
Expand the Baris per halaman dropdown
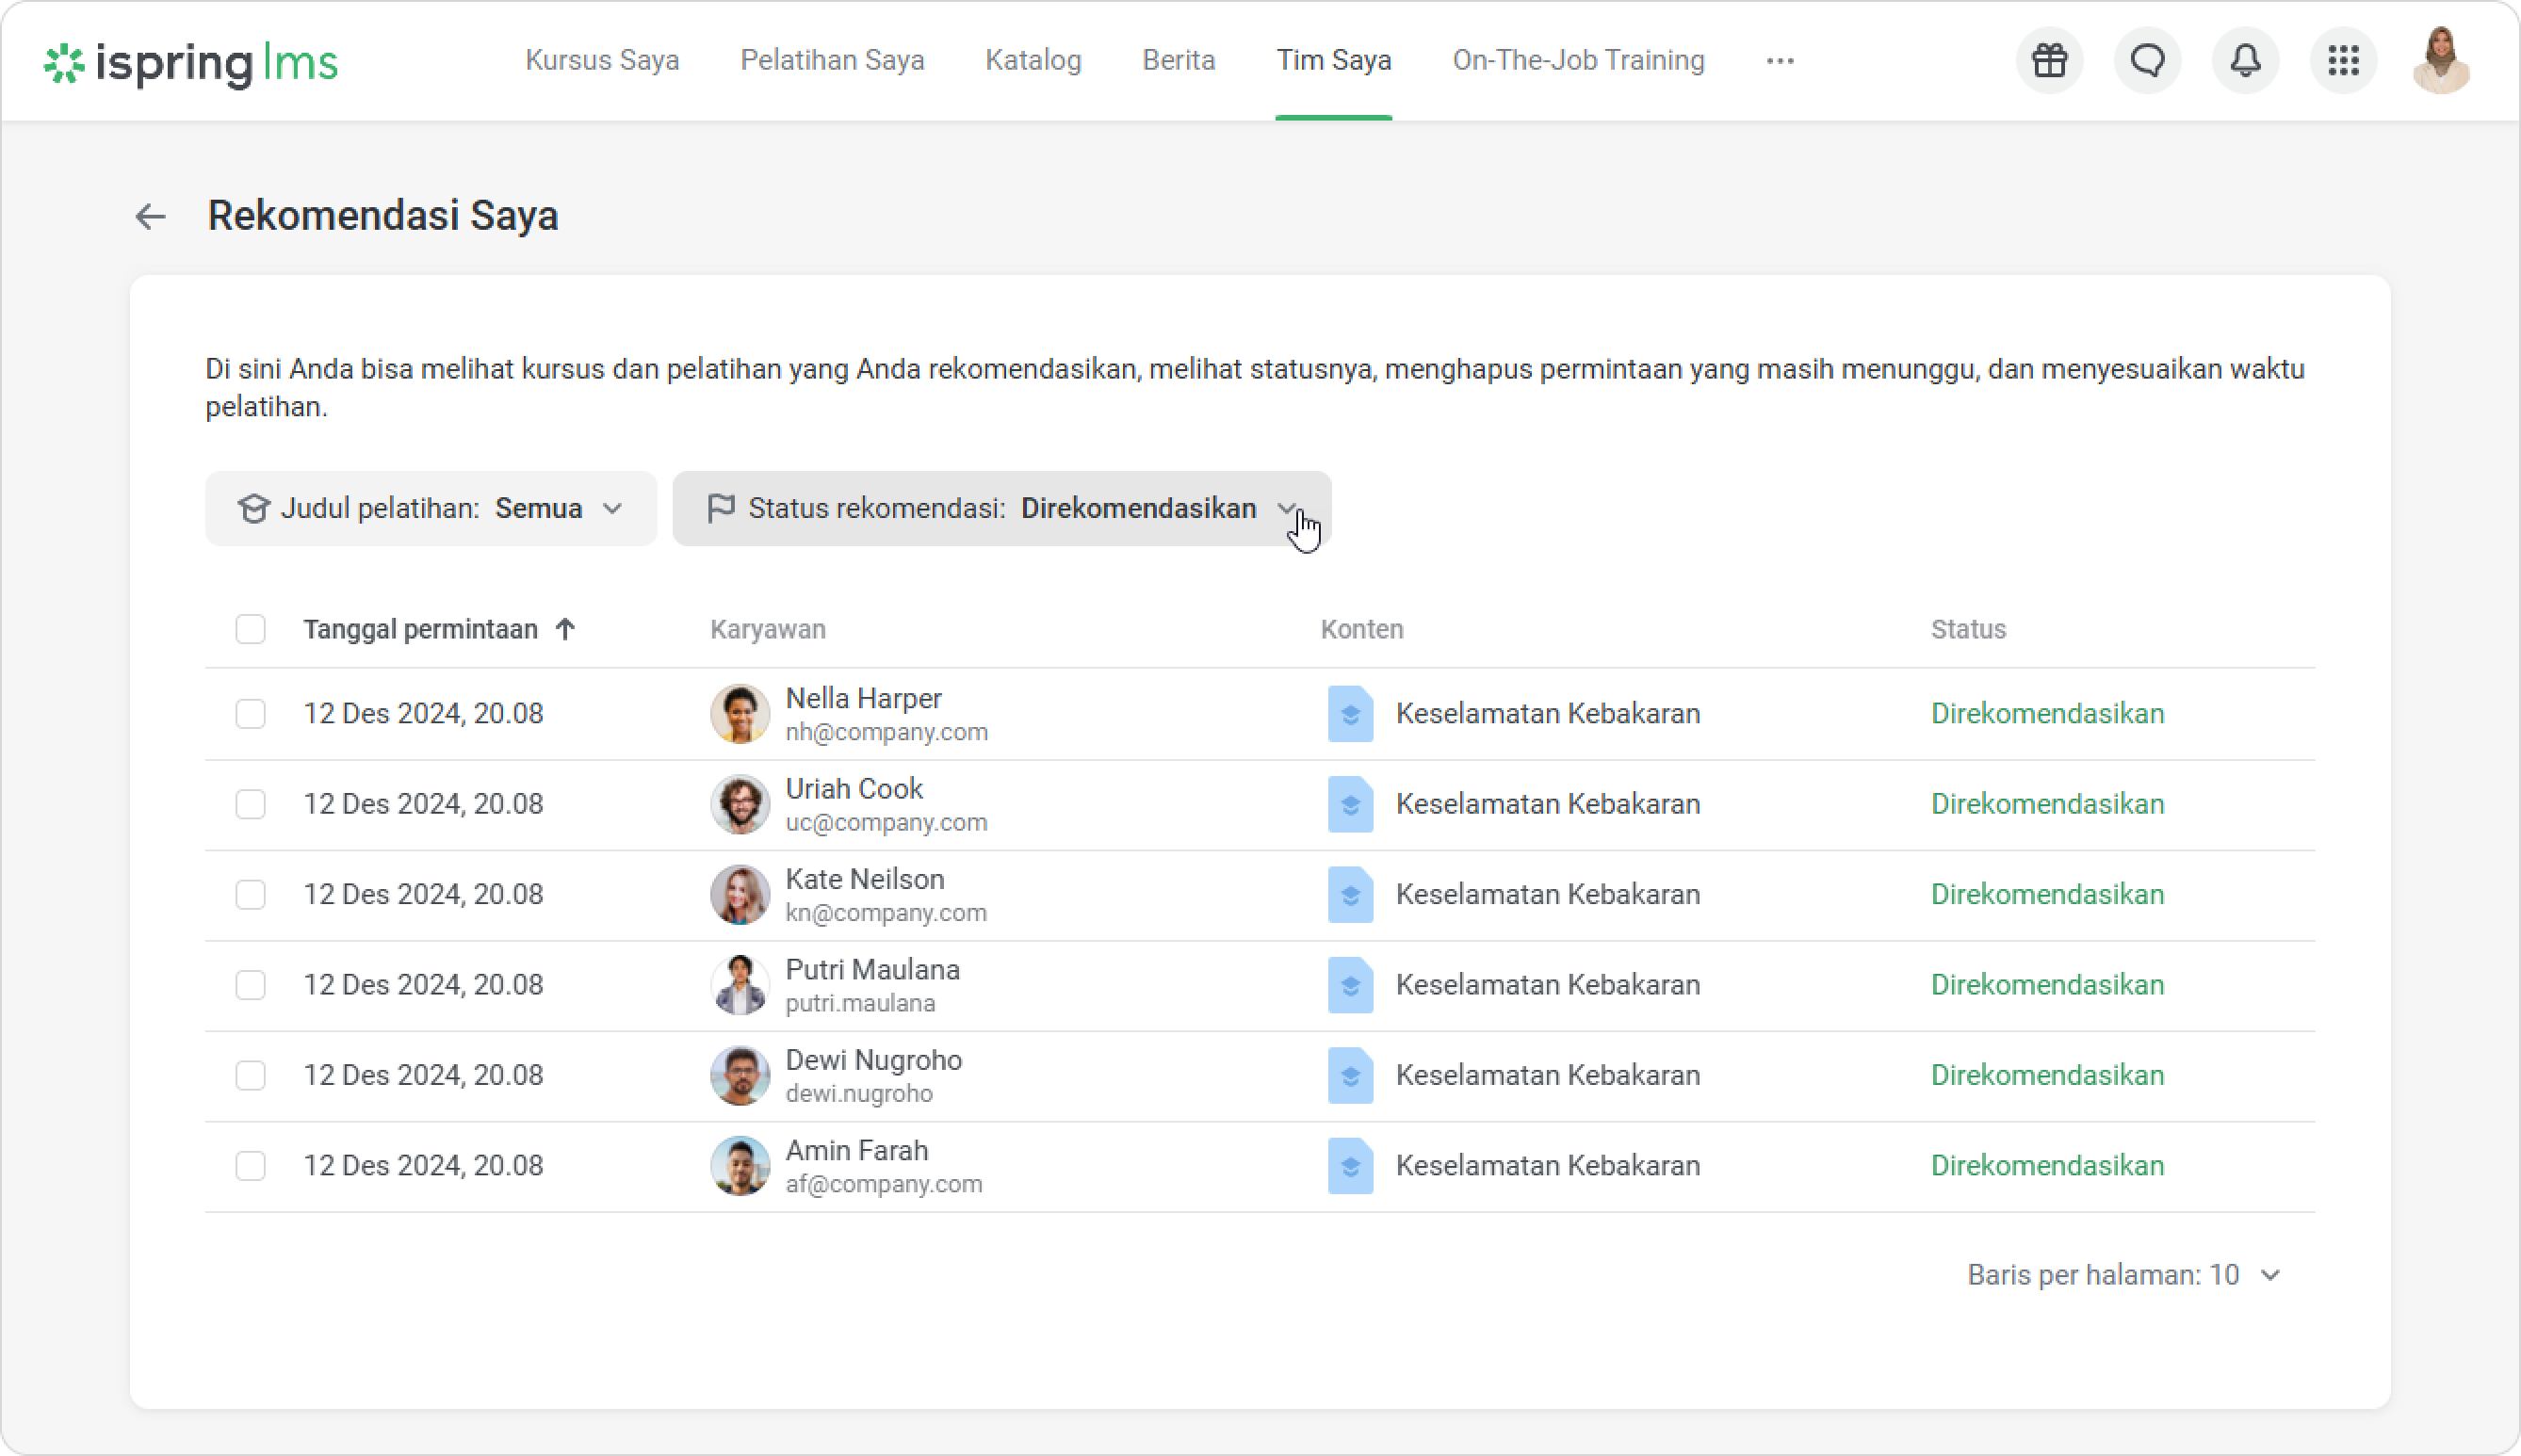click(x=2124, y=1275)
